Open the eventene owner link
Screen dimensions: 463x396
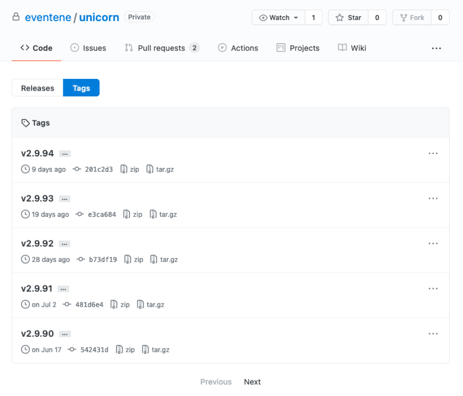(x=48, y=18)
